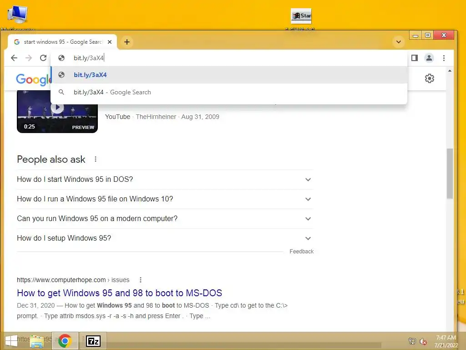Open tab search chevron button
The width and height of the screenshot is (466, 350).
[399, 42]
